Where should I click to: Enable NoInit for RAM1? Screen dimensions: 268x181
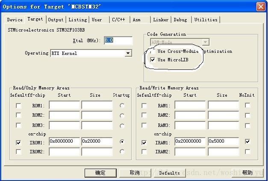click(247, 105)
